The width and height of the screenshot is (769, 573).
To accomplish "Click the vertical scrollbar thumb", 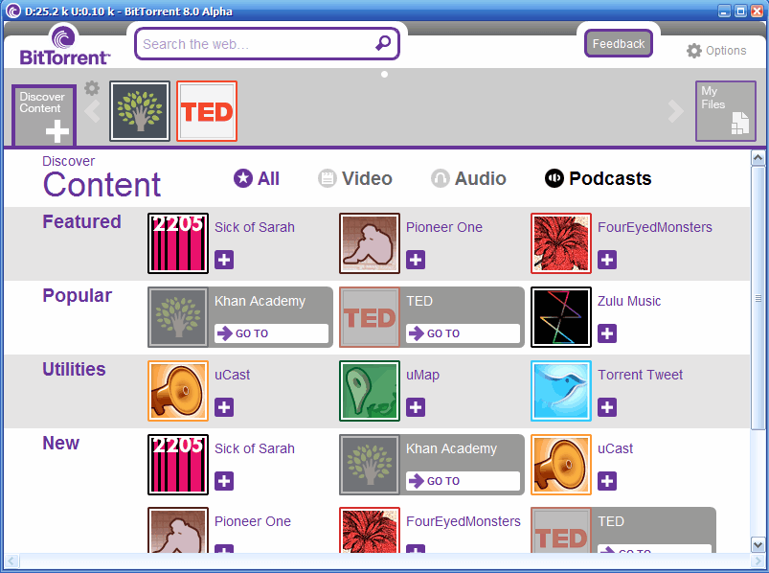I will click(758, 297).
